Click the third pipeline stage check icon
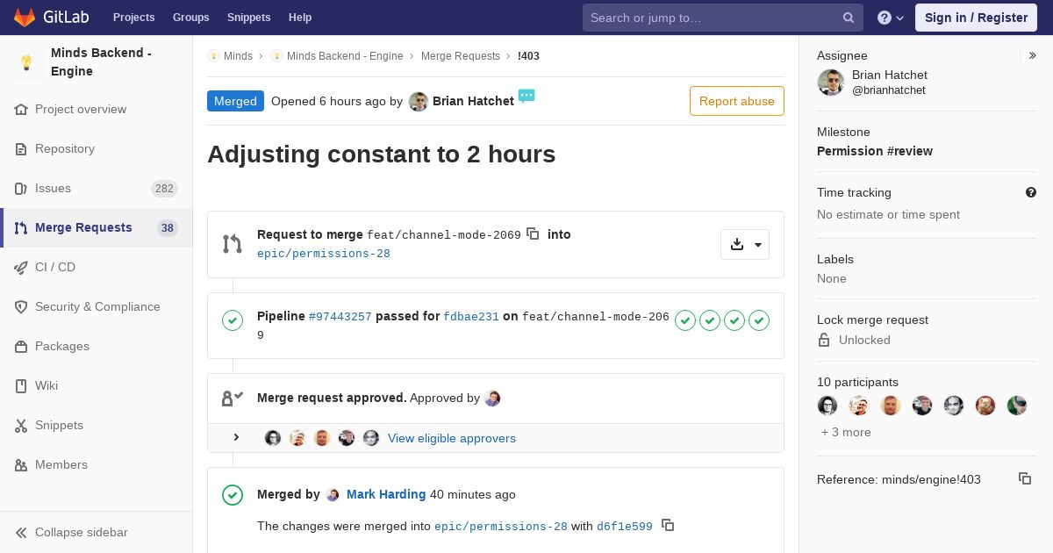 pos(734,320)
